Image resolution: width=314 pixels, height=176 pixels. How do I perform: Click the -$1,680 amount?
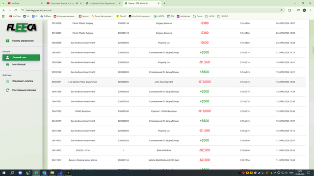tap(204, 131)
